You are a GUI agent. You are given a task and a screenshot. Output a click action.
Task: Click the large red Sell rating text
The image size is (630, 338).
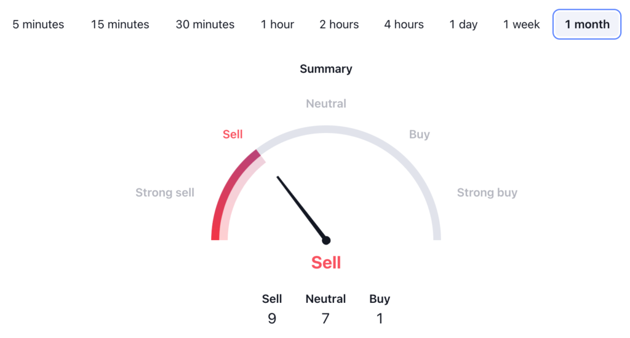[325, 262]
